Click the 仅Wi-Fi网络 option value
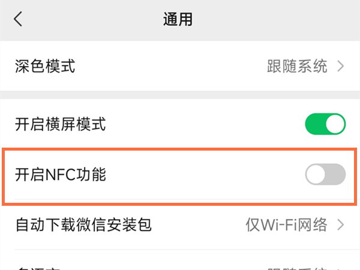 (286, 225)
